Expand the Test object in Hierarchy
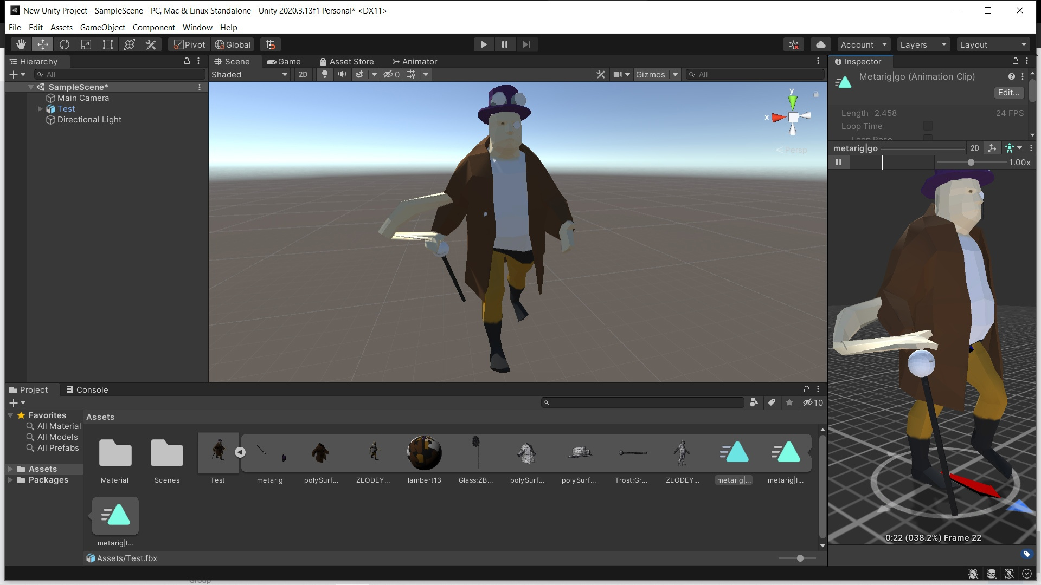The height and width of the screenshot is (585, 1041). (40, 109)
